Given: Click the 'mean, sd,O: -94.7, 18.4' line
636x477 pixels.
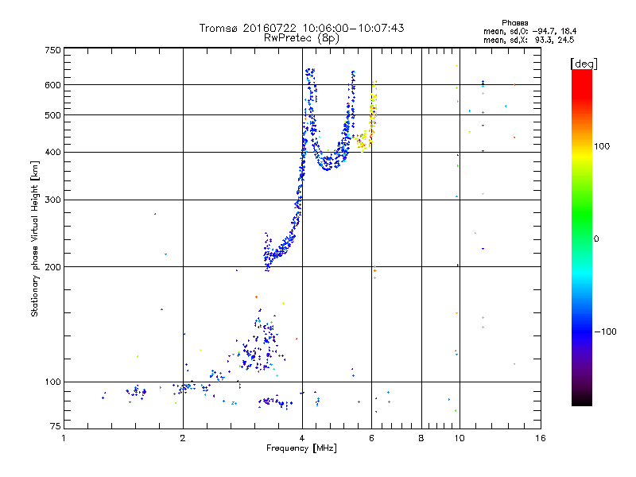Looking at the screenshot, I should point(529,31).
